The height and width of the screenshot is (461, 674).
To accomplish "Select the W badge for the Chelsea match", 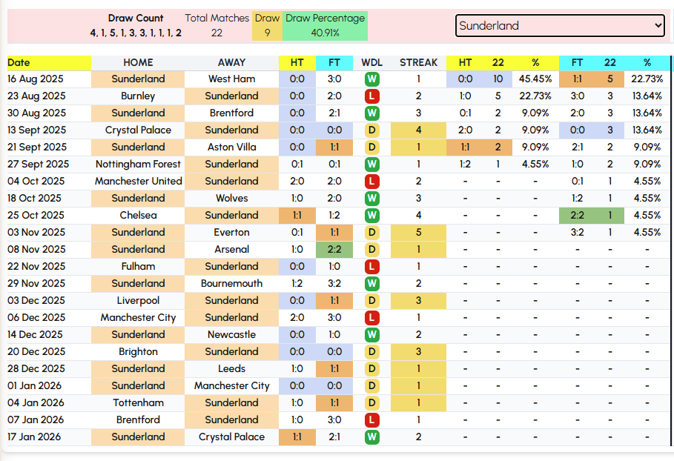I will pyautogui.click(x=371, y=215).
